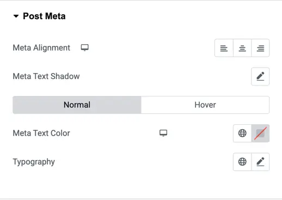The image size is (282, 200).
Task: Click the Post Meta section heading
Action: click(44, 16)
